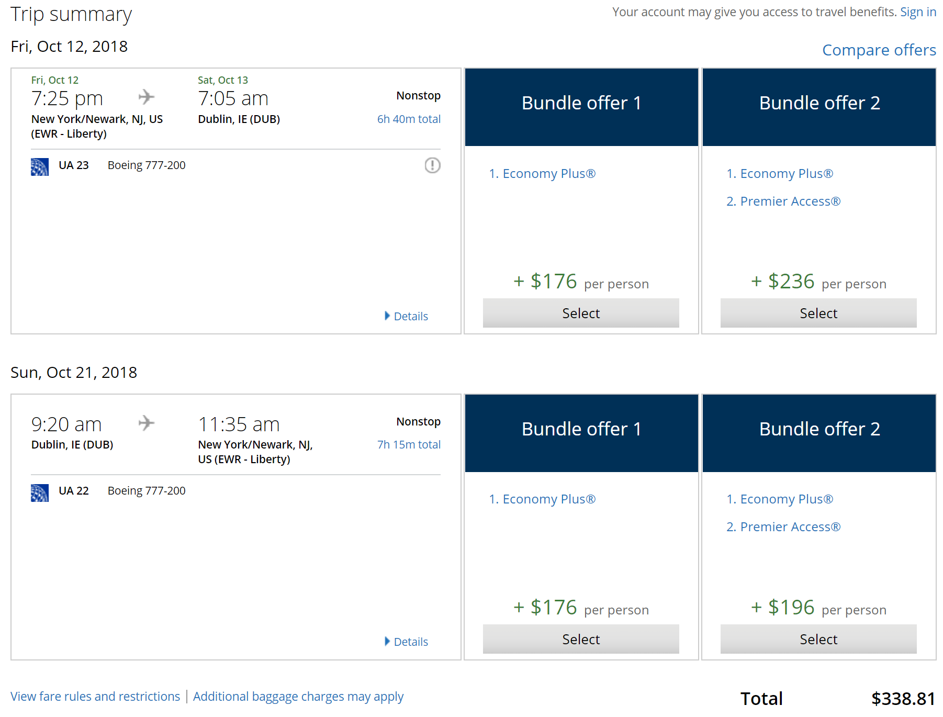
Task: Select return Bundle offer 1 at $176
Action: coord(581,639)
